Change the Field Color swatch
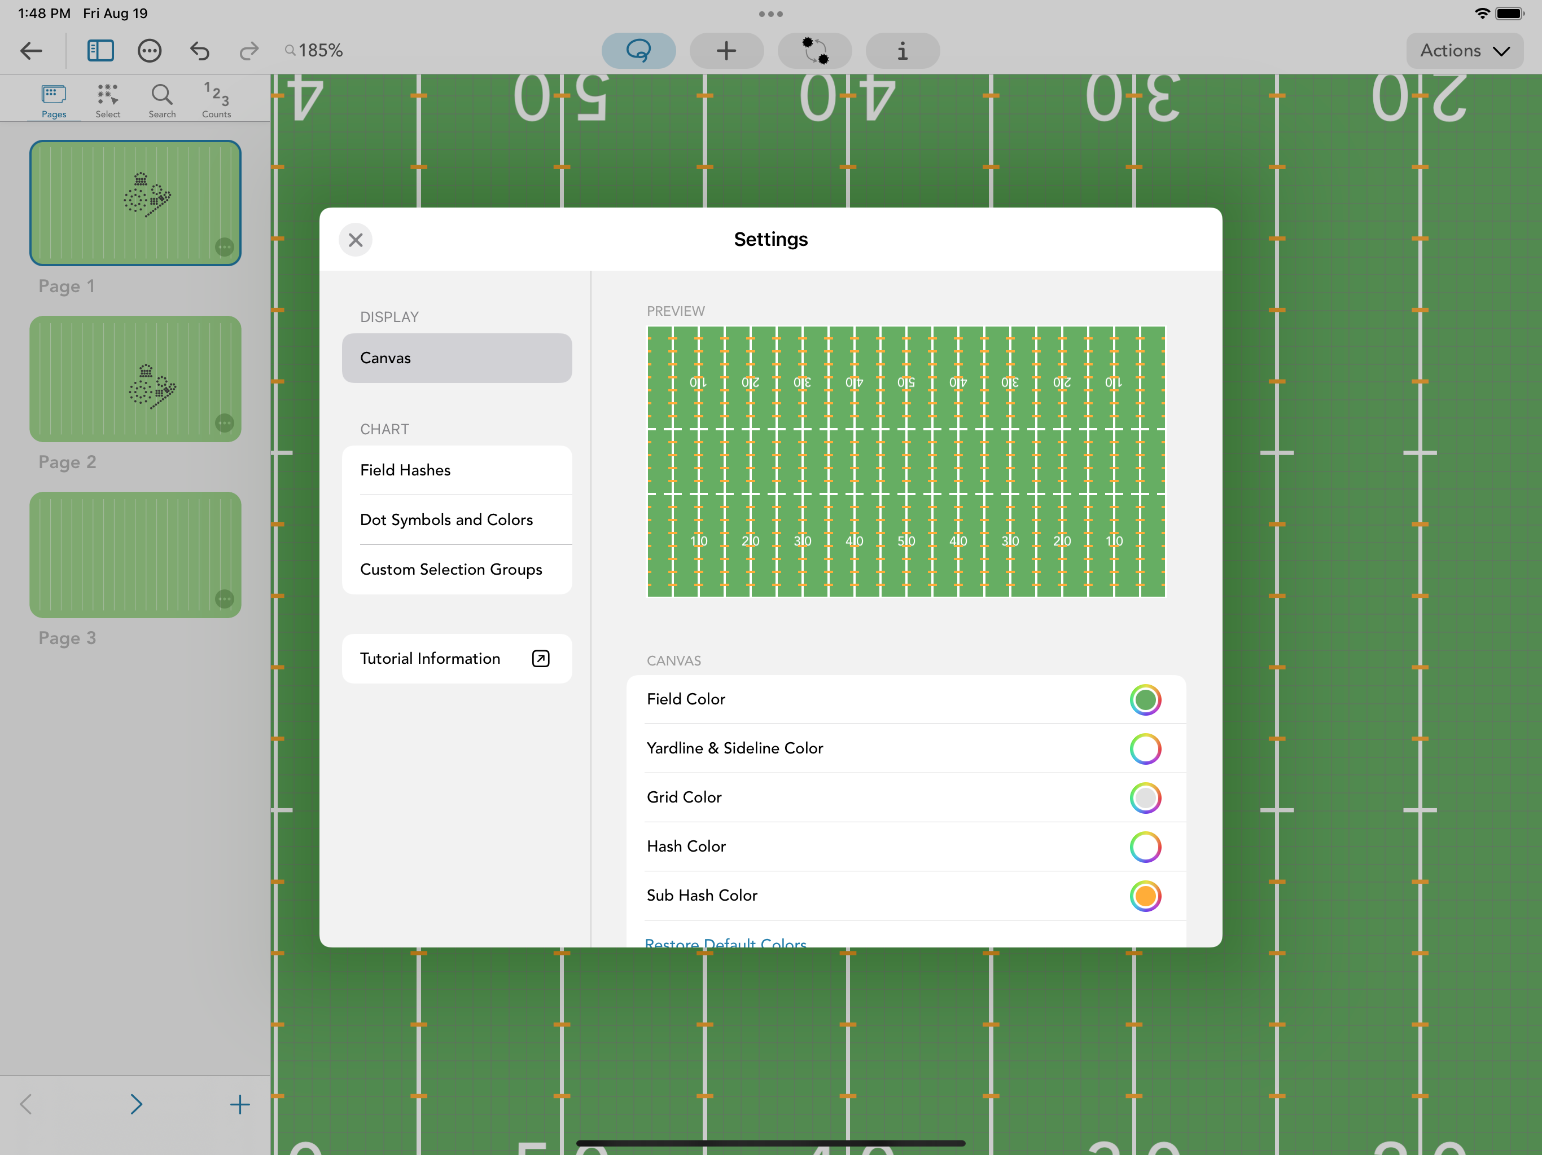 (x=1145, y=699)
